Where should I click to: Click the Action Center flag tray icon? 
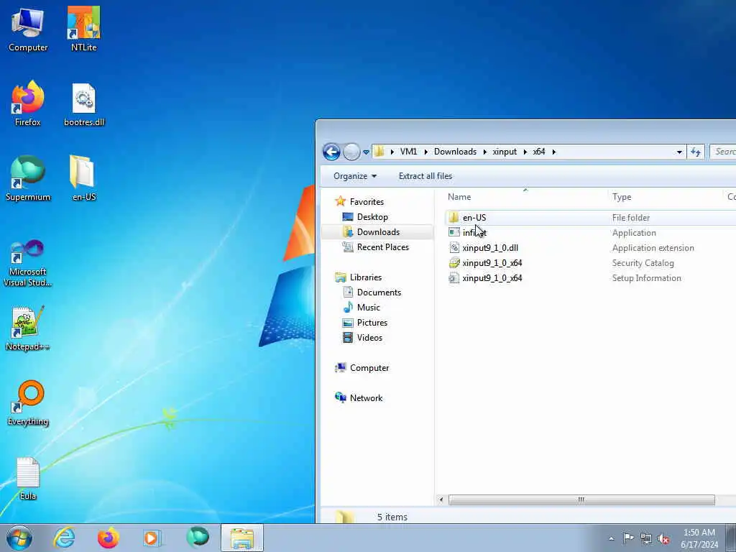click(628, 538)
